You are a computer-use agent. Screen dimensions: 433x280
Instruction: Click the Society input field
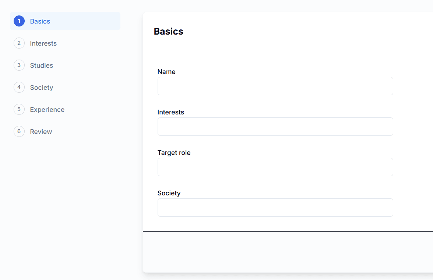pyautogui.click(x=275, y=208)
